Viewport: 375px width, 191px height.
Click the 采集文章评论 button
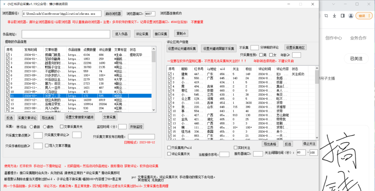(x=27, y=117)
